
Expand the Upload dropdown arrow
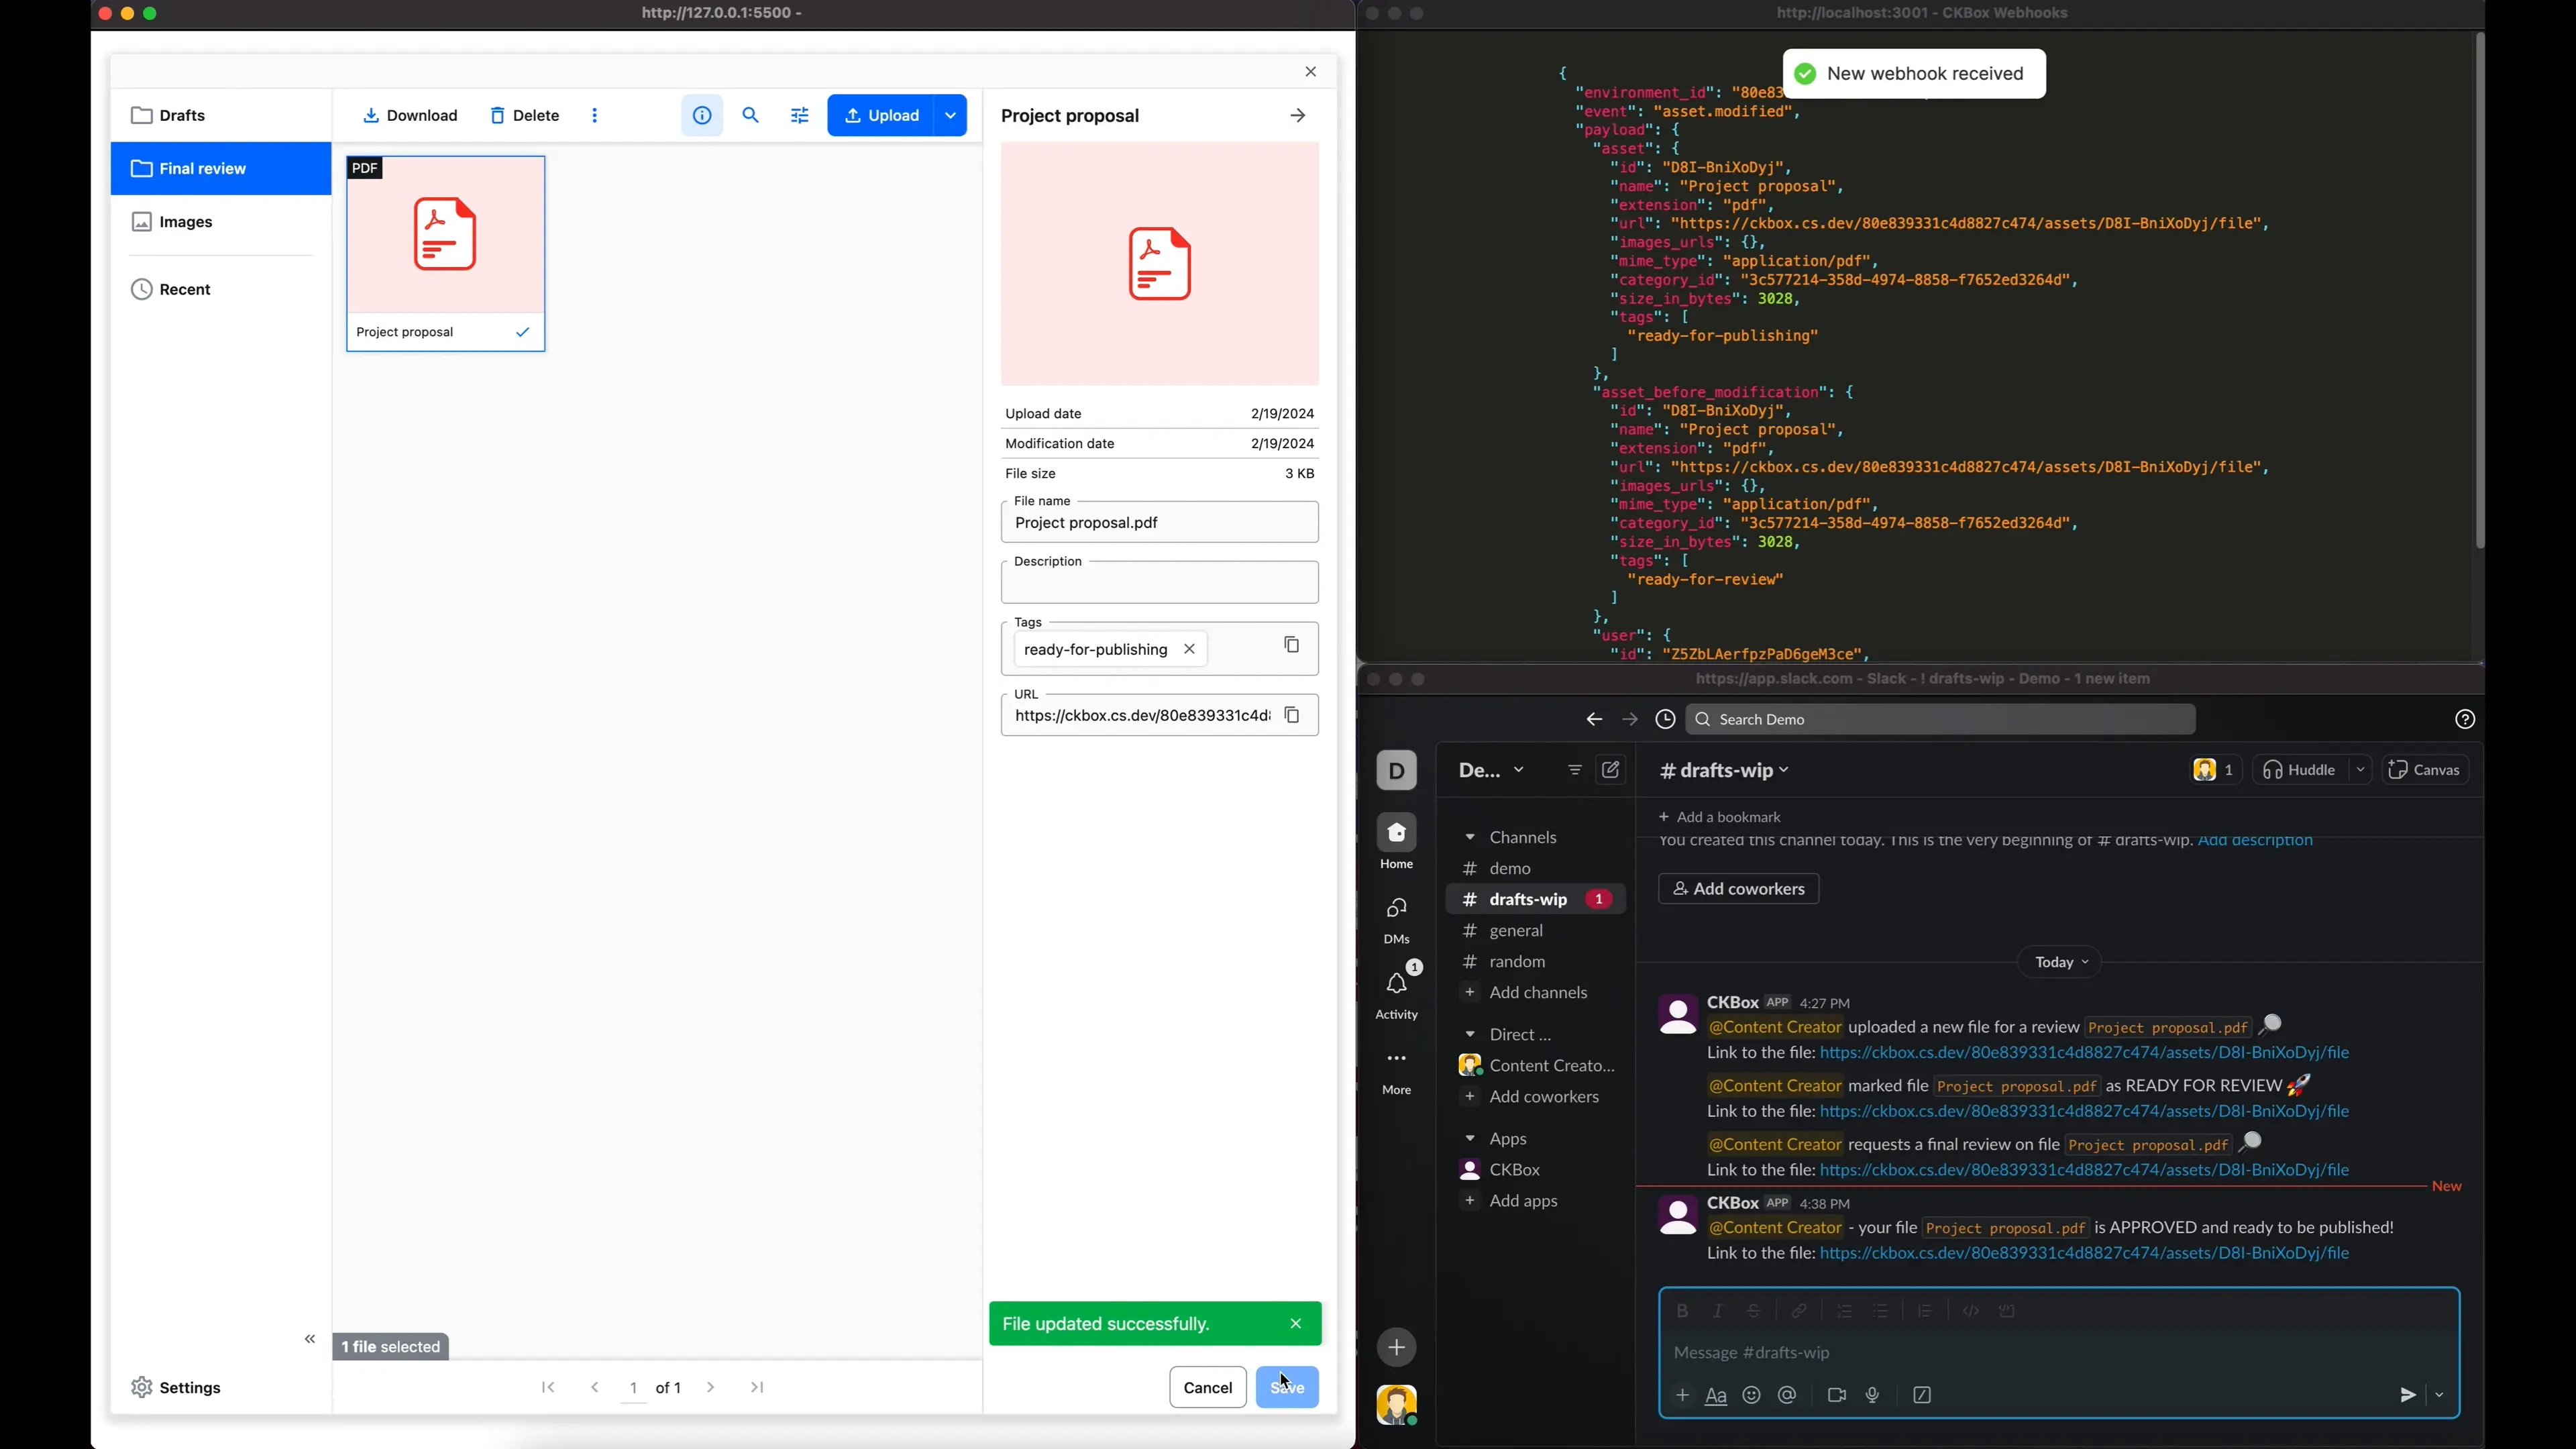click(951, 116)
